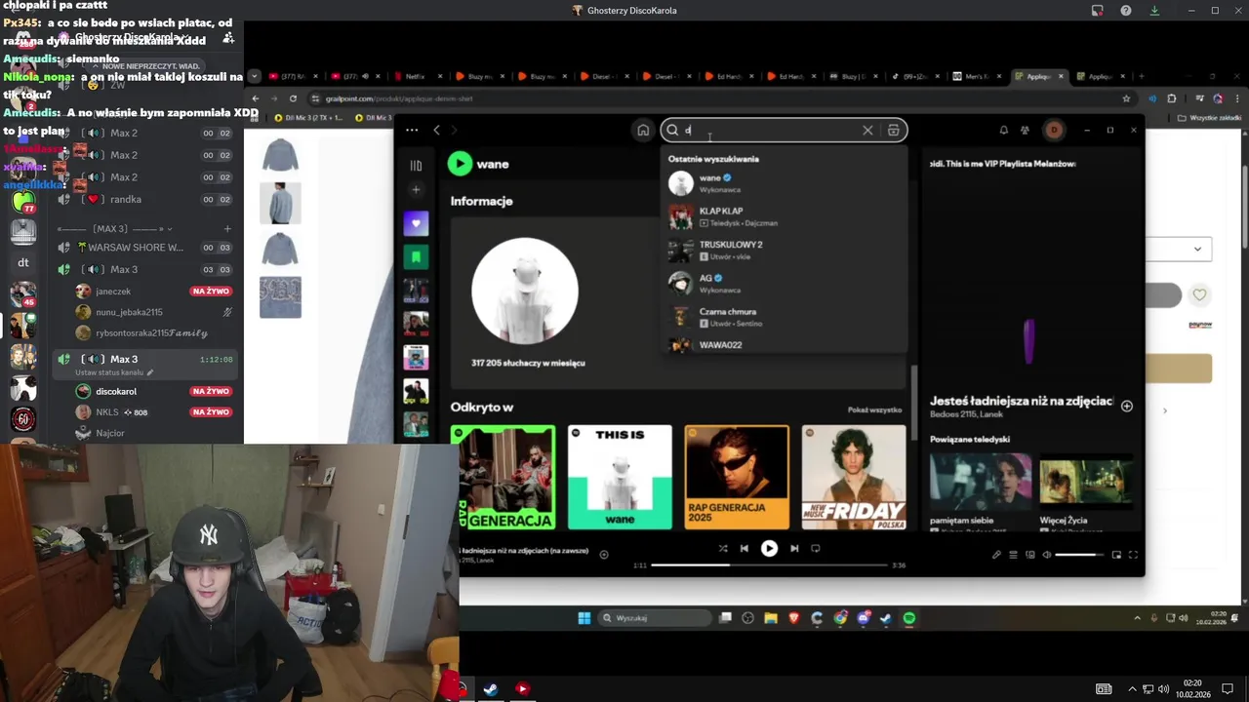Add channel to MAX 3 category

227,228
